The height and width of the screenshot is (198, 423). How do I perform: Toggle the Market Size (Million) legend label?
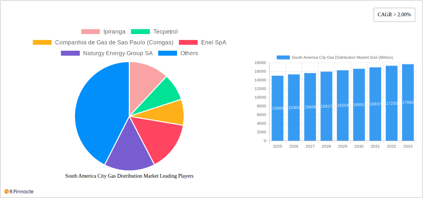pyautogui.click(x=342, y=57)
